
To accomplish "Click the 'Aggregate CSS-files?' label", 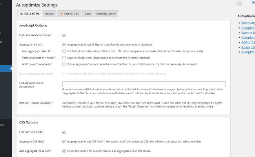I will (31, 142).
